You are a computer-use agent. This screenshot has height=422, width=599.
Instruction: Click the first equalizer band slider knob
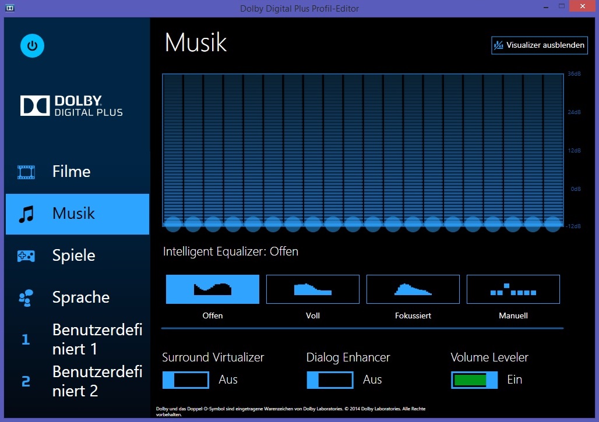(x=173, y=224)
